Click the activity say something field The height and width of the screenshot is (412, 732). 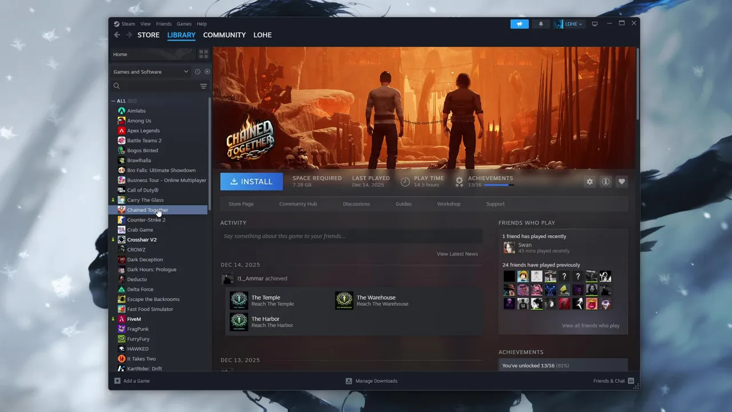351,236
